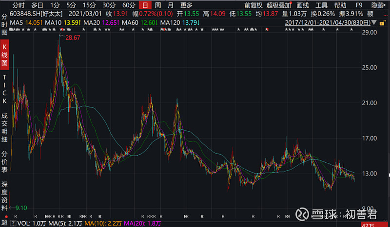Click the 28.67 high price marker
390x227 pixels.
(73, 38)
